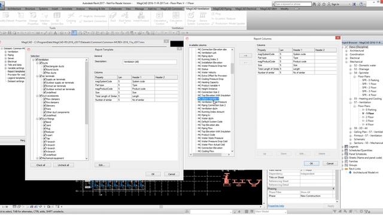Click Edit... in Report Template dialog
This screenshot has height=215, width=383.
pos(102,165)
